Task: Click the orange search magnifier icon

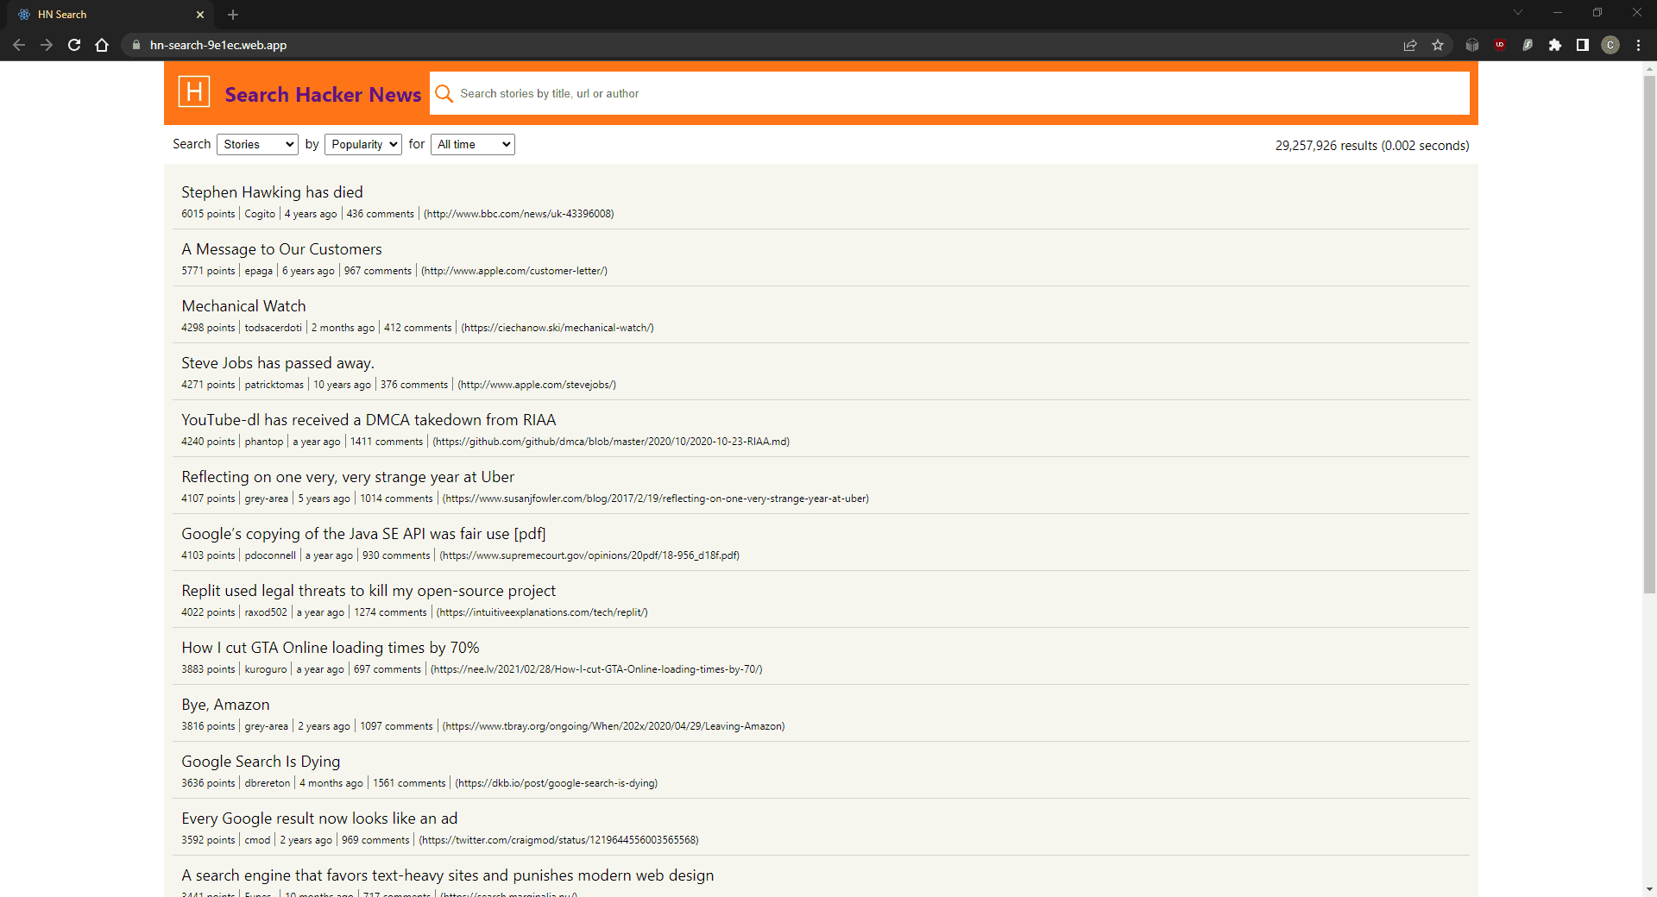Action: pos(444,93)
